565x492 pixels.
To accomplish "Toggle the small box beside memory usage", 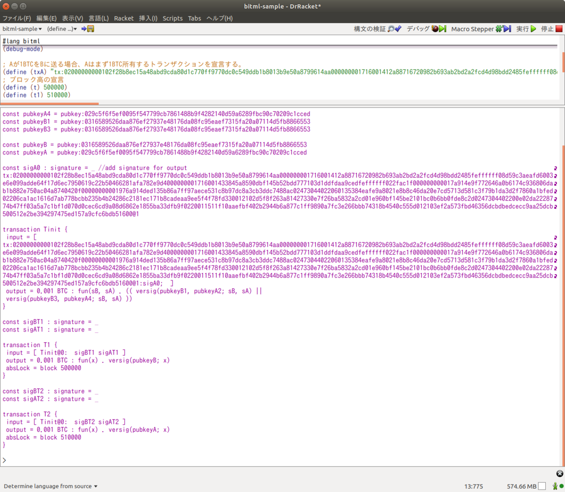I will pos(542,486).
